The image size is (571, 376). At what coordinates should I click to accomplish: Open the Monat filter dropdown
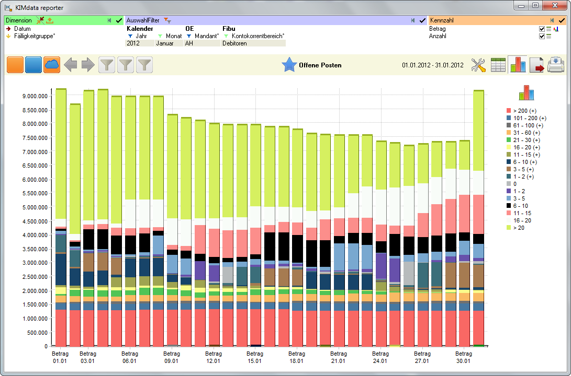(x=160, y=36)
